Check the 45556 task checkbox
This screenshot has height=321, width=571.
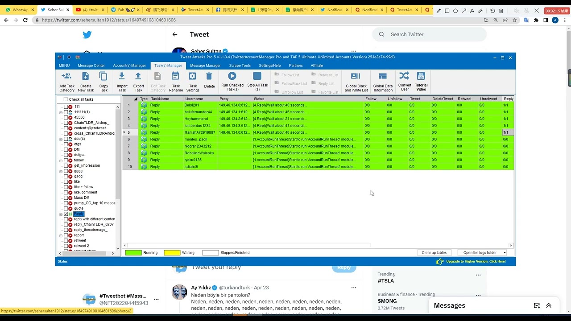(66, 117)
